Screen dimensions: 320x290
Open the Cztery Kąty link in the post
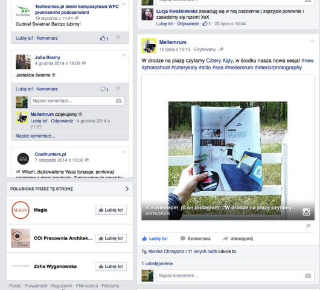pyautogui.click(x=219, y=60)
